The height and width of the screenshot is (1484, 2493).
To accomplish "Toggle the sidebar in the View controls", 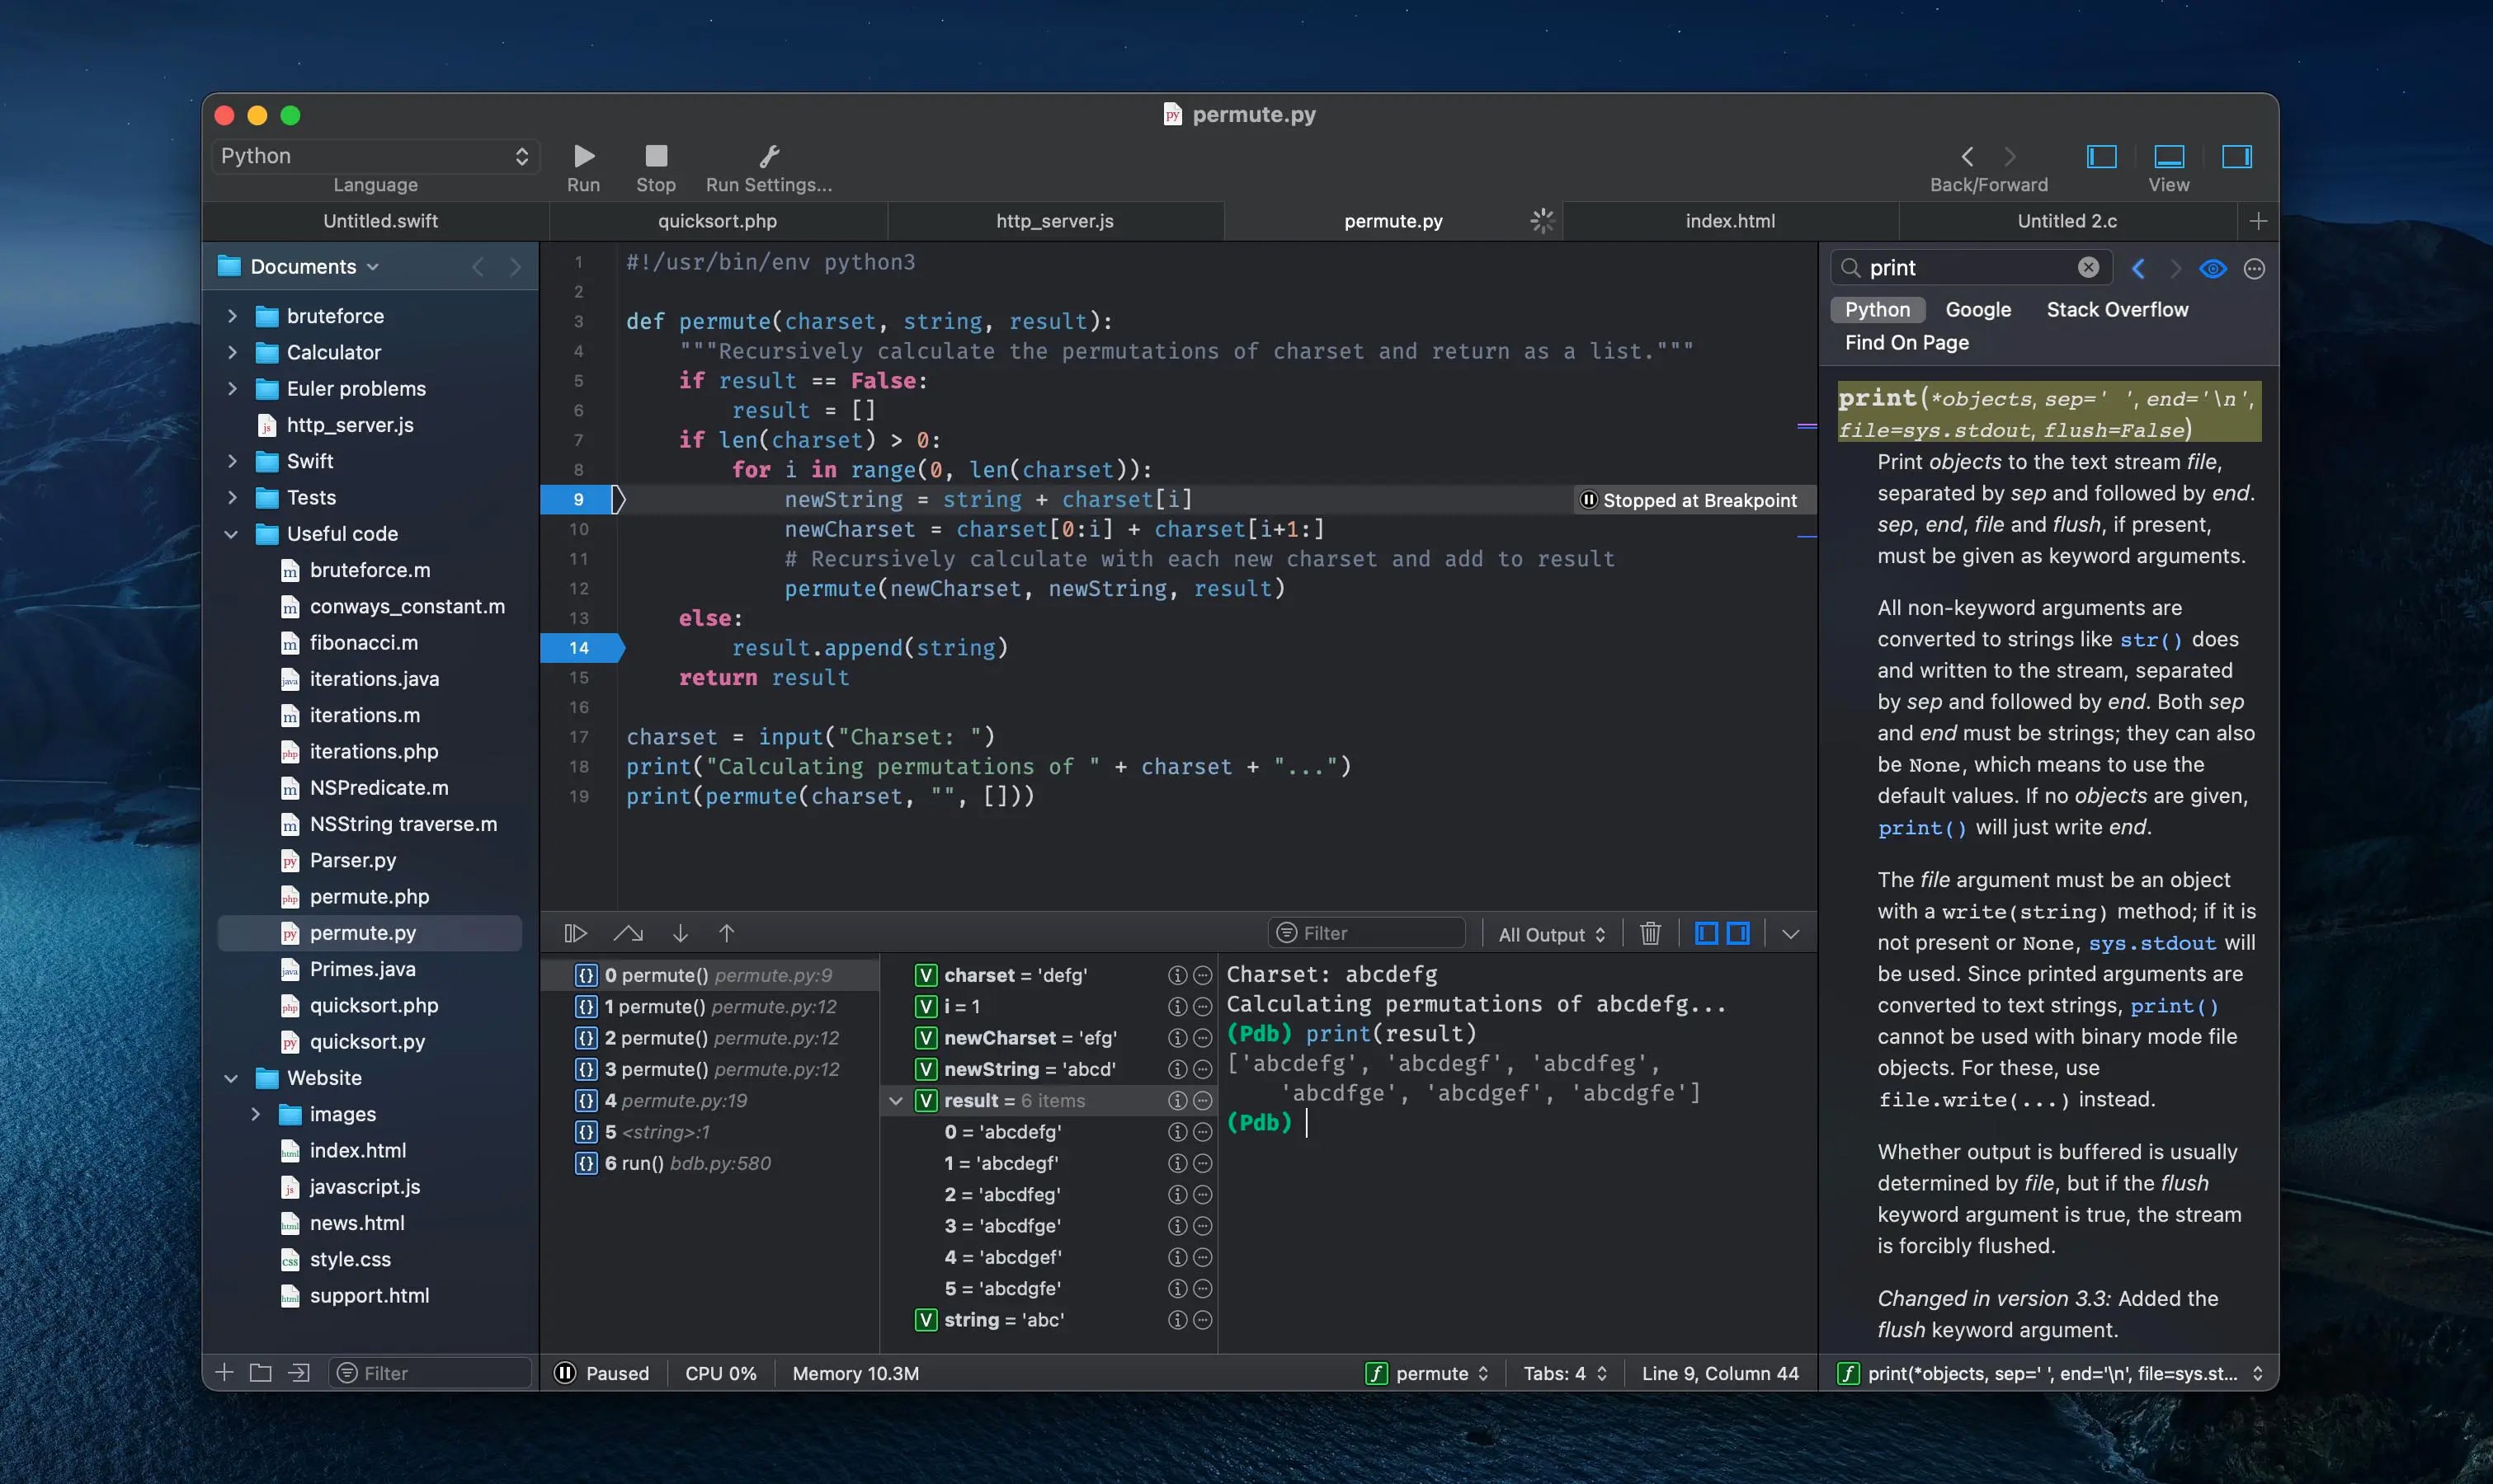I will pos(2101,157).
